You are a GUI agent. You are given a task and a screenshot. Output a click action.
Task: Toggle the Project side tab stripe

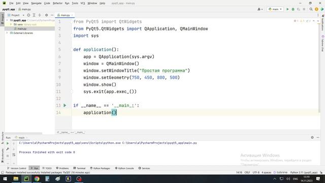tap(2, 19)
